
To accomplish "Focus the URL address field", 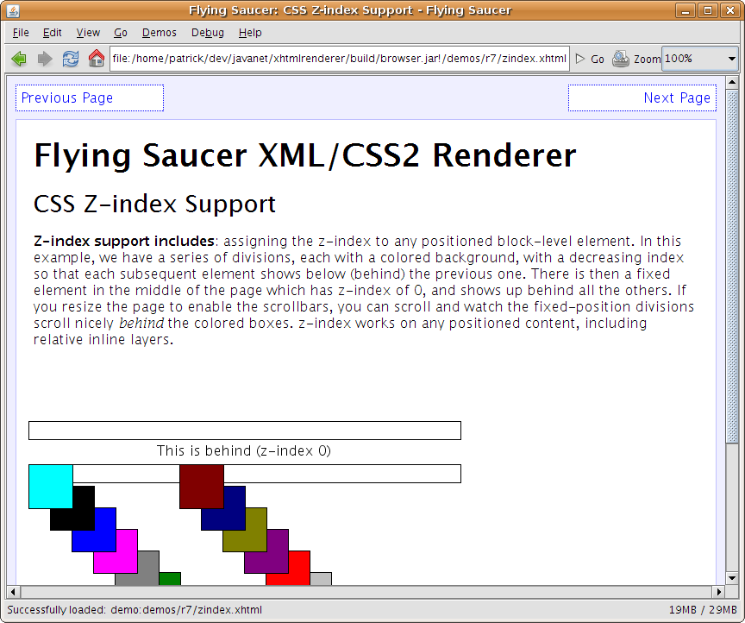I will point(339,59).
